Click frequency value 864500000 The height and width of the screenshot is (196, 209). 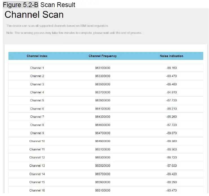pyautogui.click(x=103, y=125)
